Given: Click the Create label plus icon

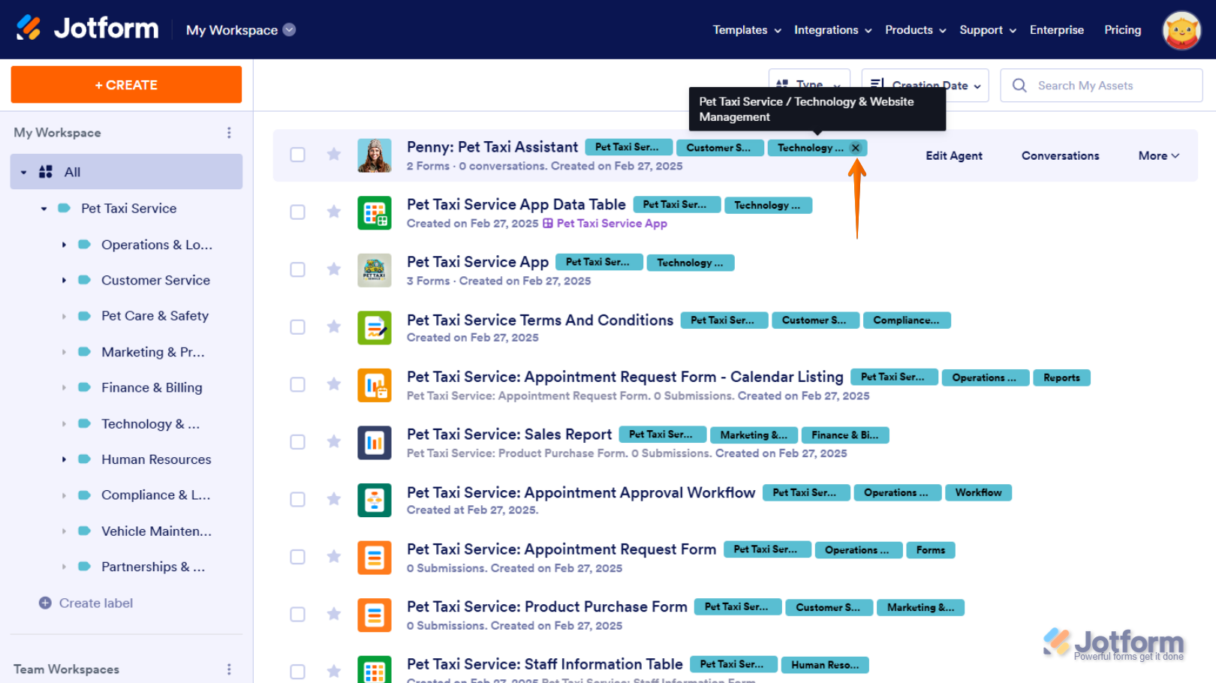Looking at the screenshot, I should point(45,603).
